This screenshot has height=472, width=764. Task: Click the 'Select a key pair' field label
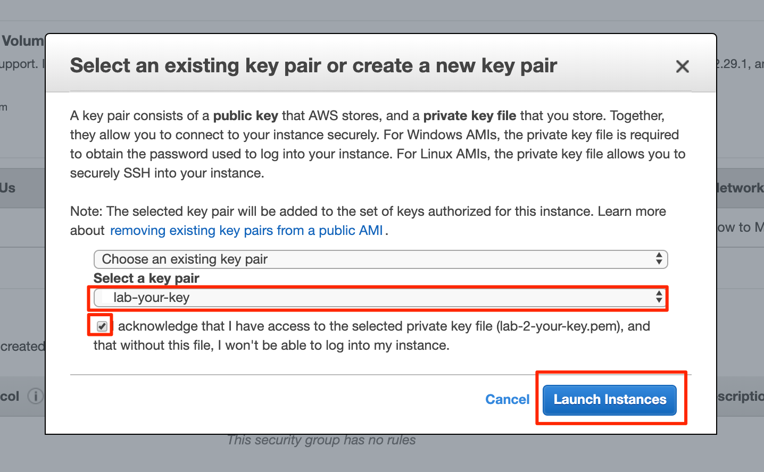(146, 278)
